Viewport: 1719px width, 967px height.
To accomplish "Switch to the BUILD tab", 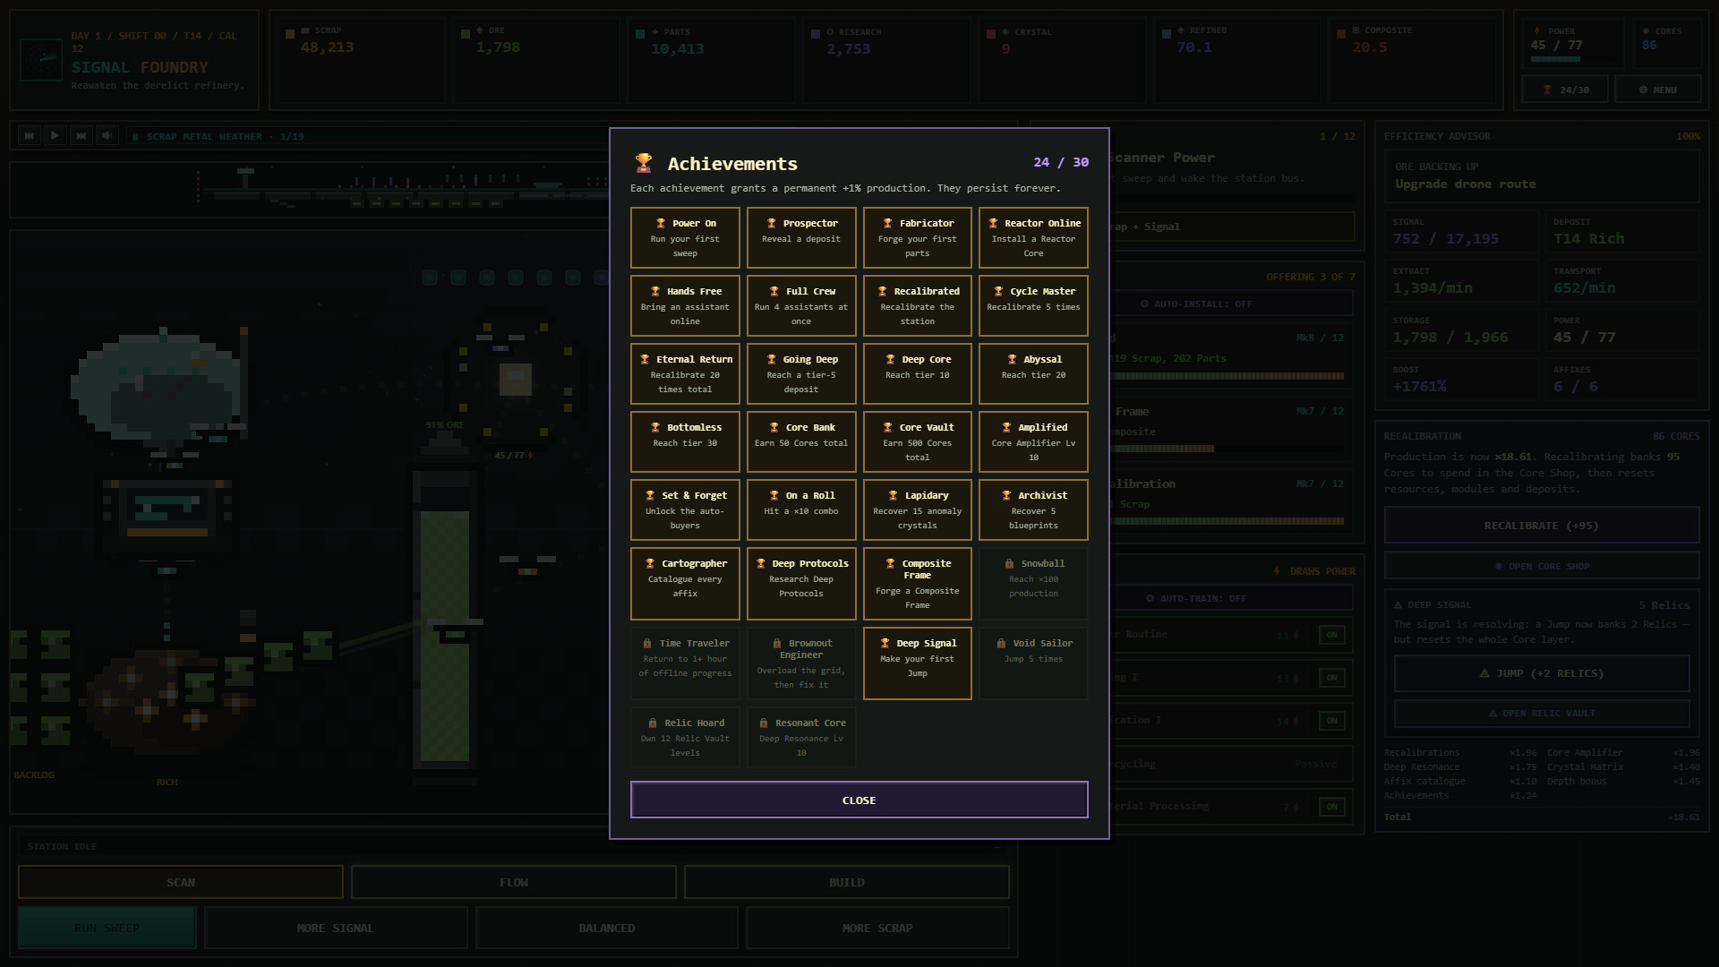I will 847,882.
